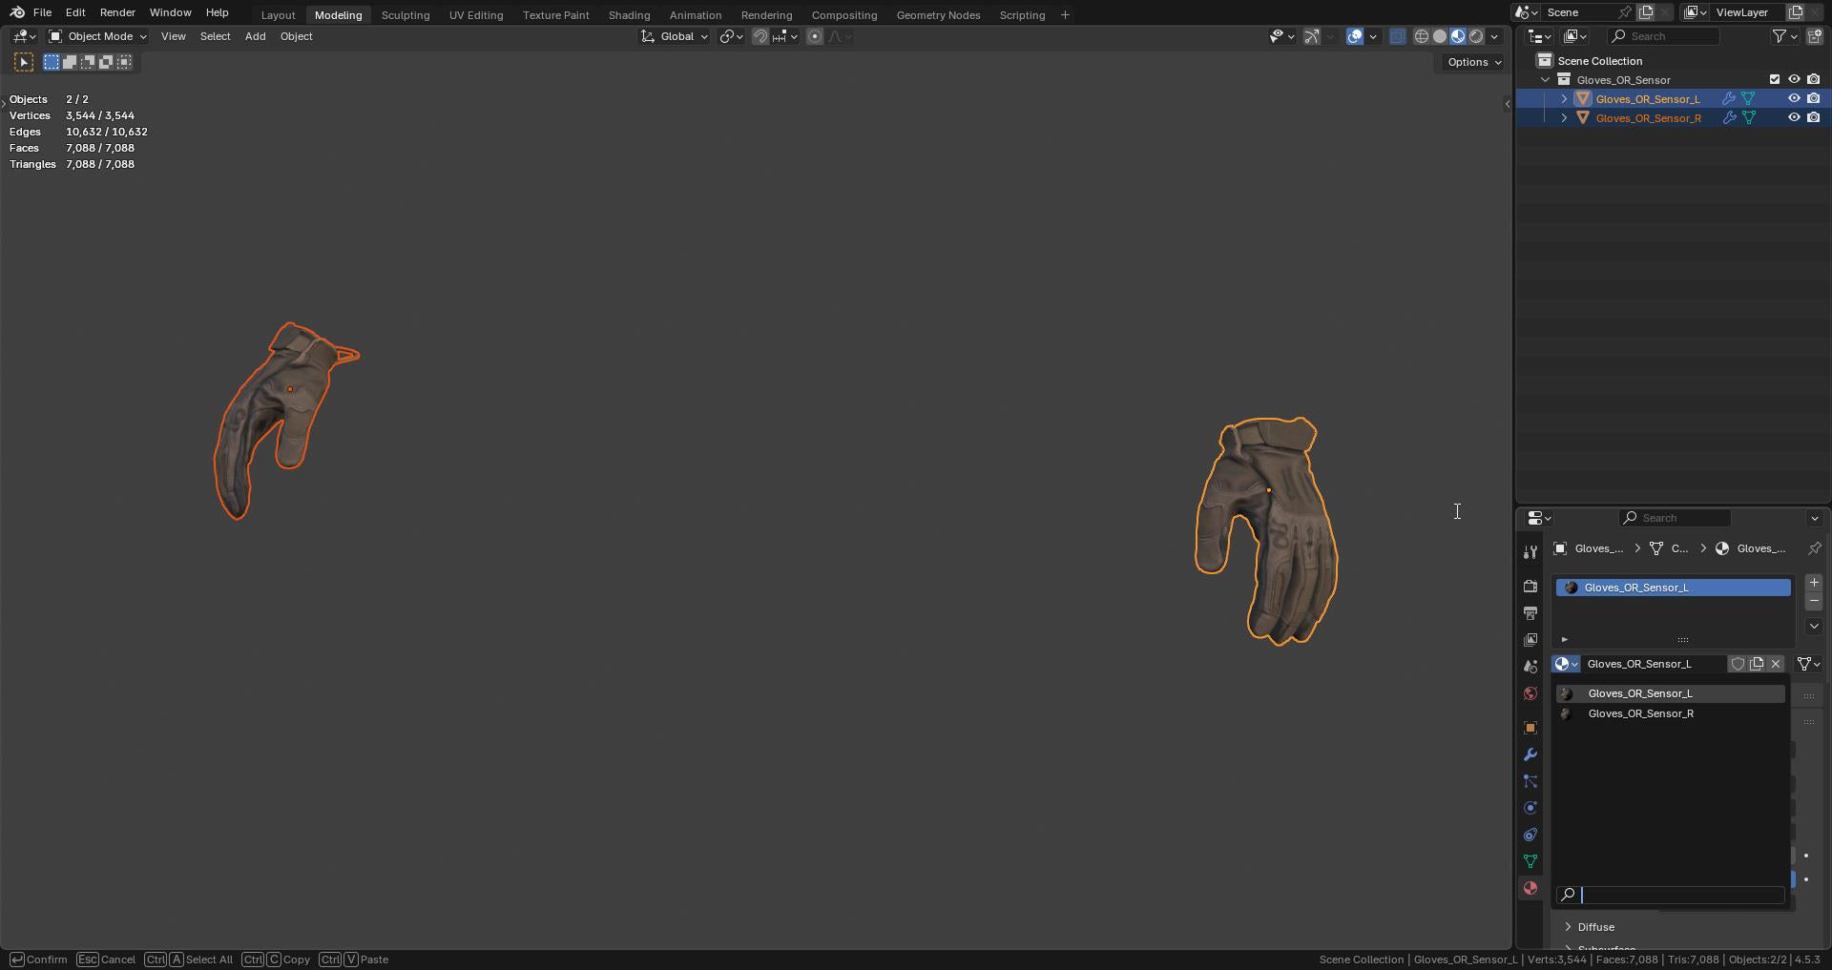Expand the Gloves_OR_Sensor_L tree item
The width and height of the screenshot is (1832, 970).
tap(1564, 99)
